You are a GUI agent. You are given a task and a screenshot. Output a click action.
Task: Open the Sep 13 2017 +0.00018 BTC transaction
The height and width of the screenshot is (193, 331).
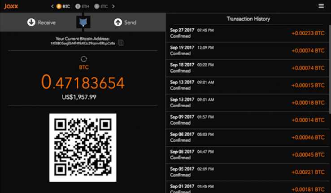248,102
